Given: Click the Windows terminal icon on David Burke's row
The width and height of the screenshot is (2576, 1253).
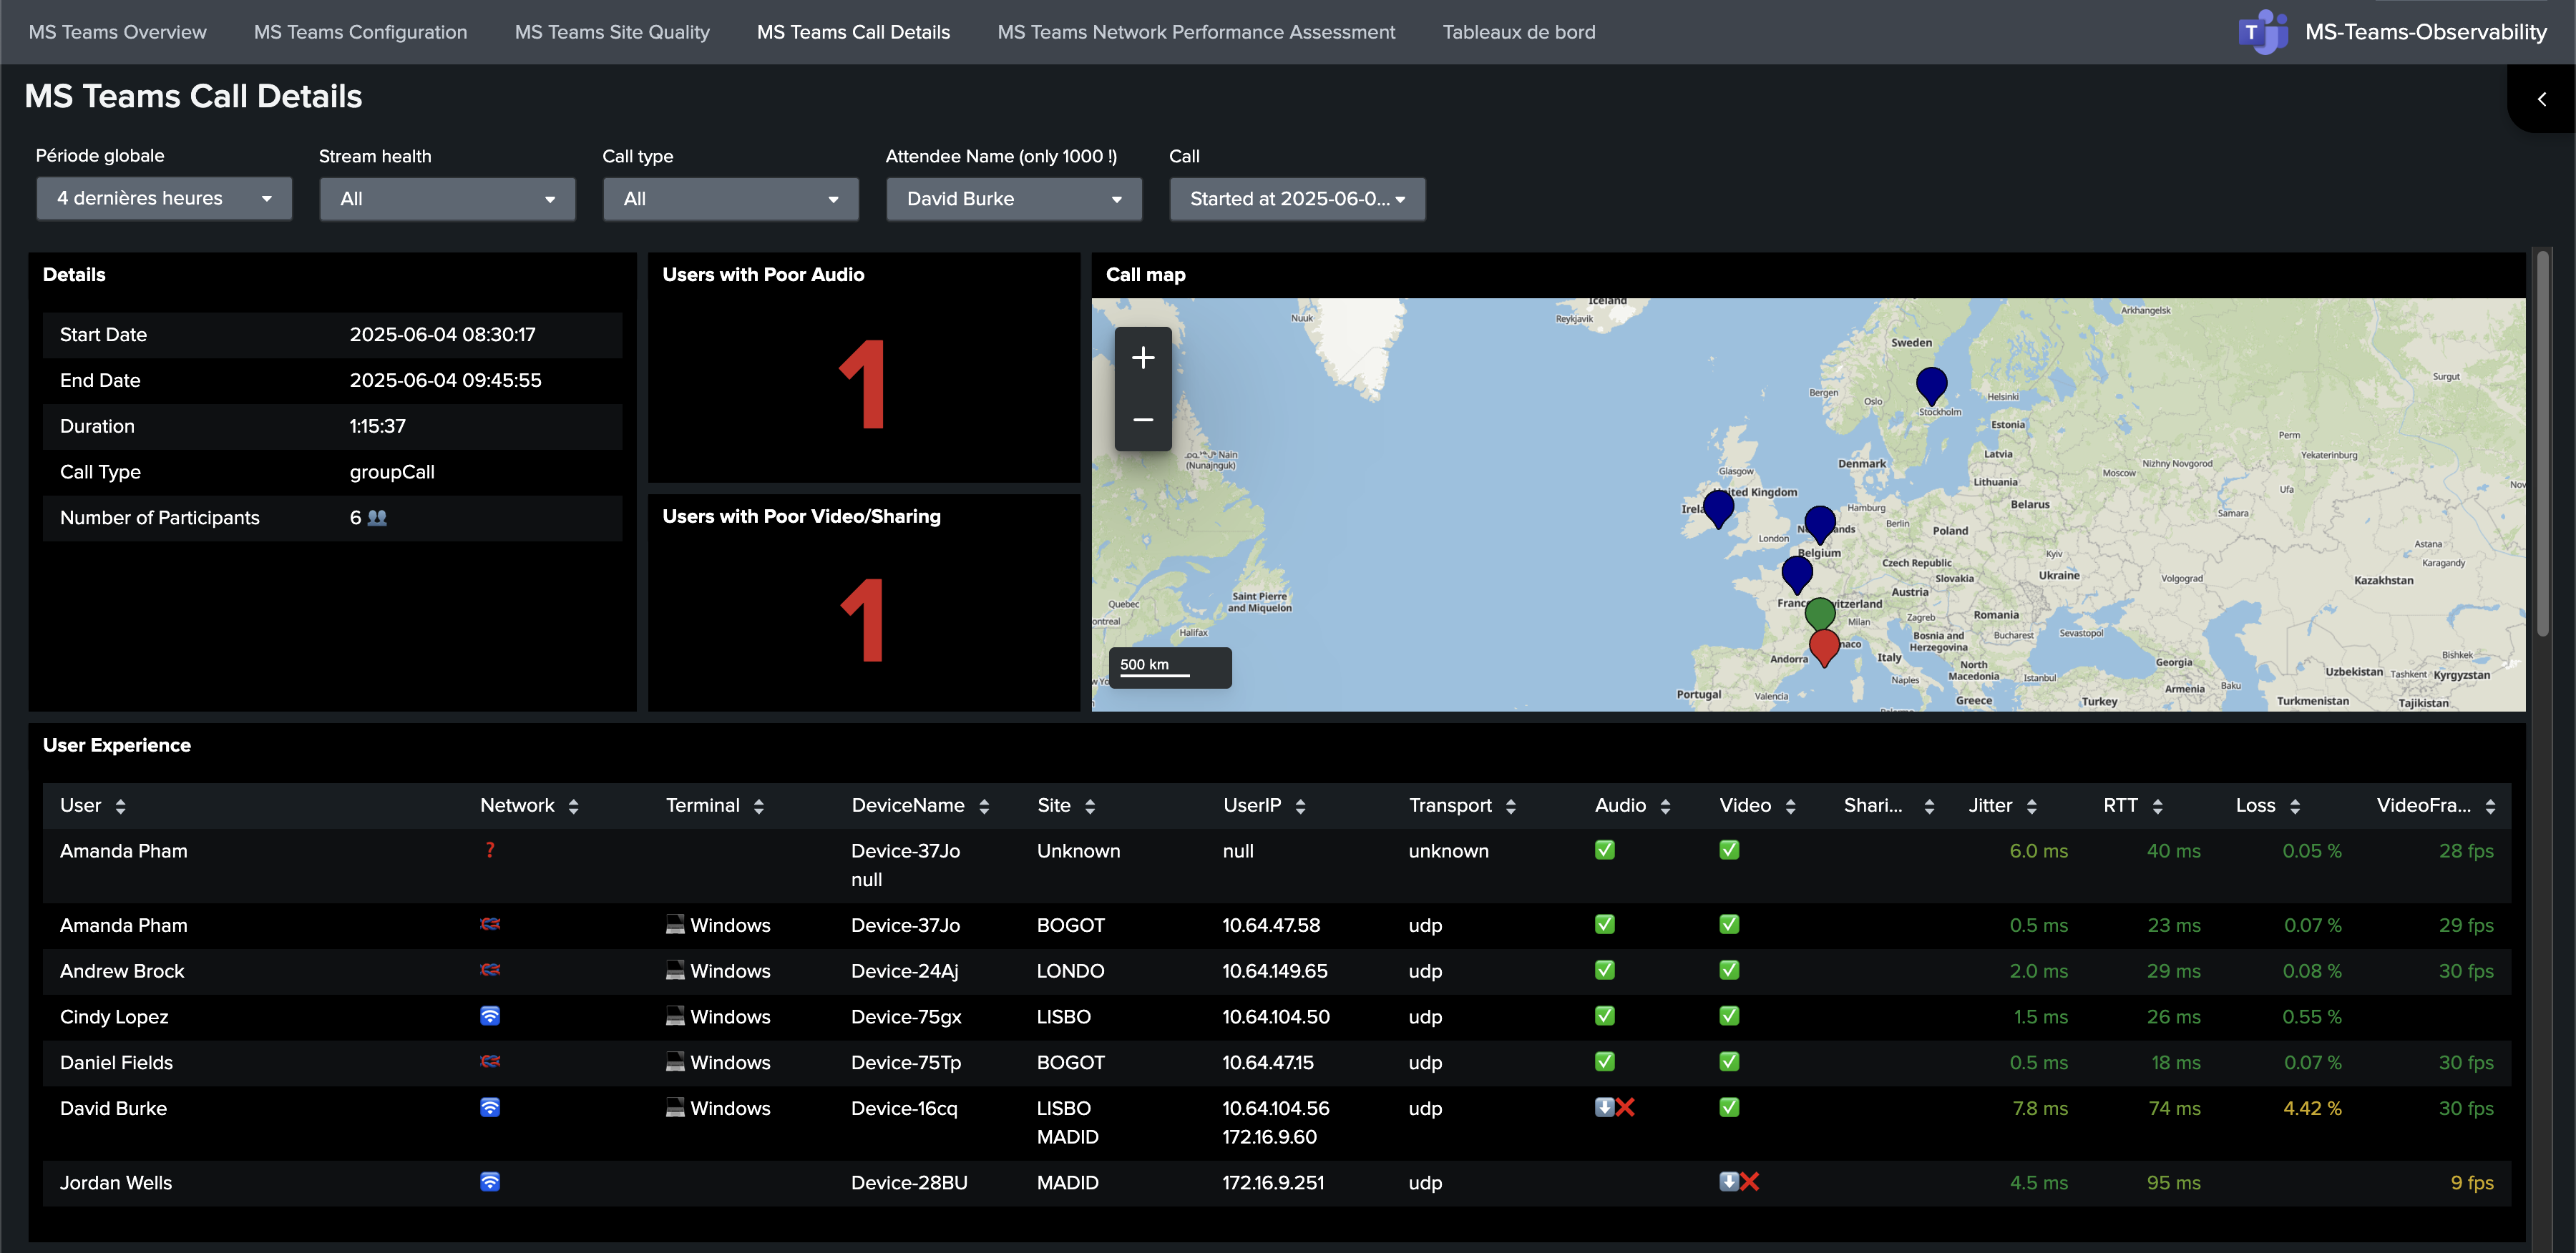Looking at the screenshot, I should coord(676,1107).
